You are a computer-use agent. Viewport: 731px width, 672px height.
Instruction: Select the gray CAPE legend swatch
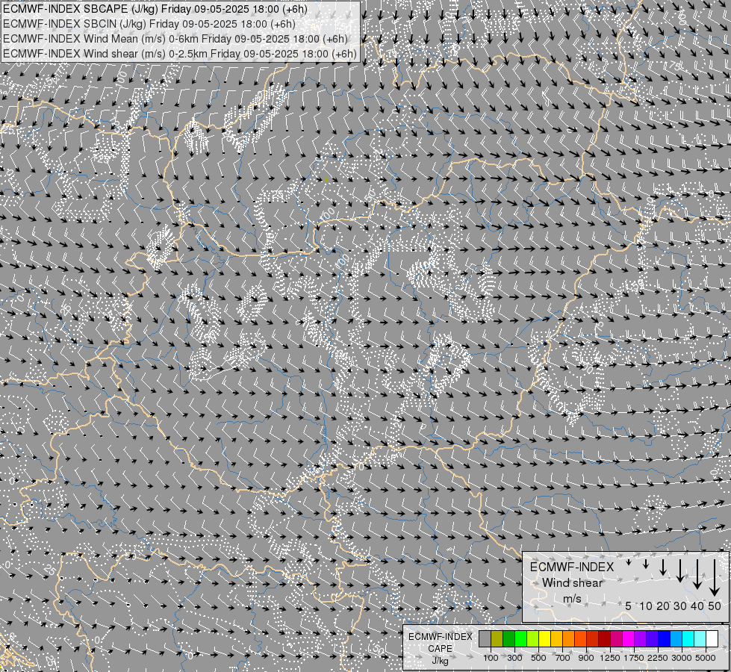[x=485, y=639]
